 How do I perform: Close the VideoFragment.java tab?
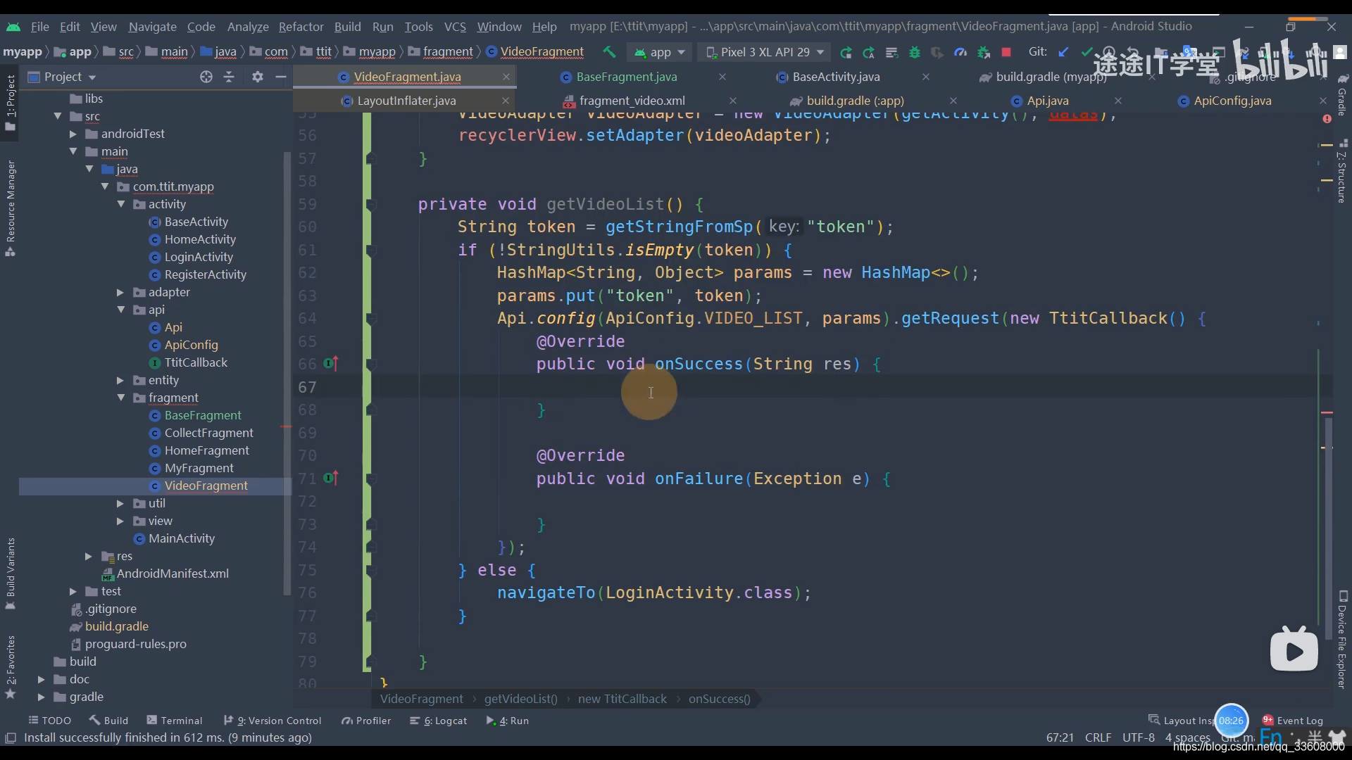[506, 77]
